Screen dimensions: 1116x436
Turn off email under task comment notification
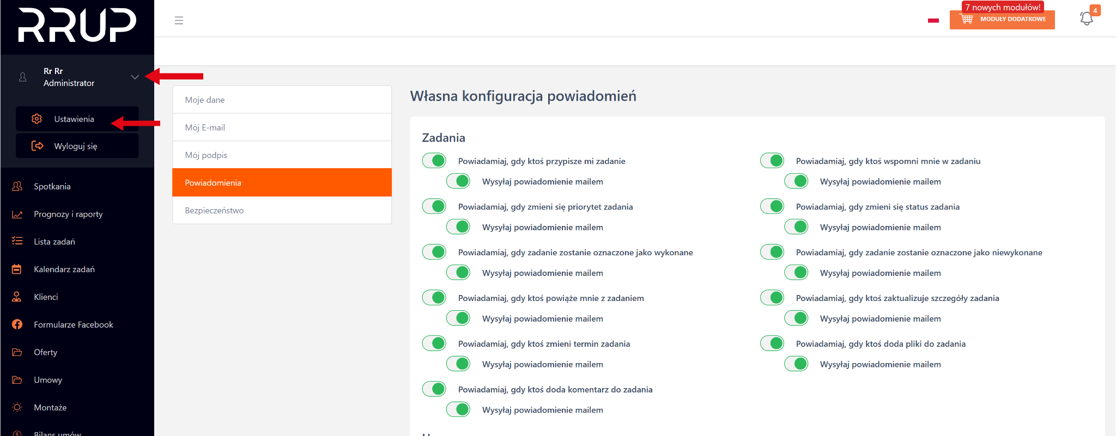pos(458,409)
